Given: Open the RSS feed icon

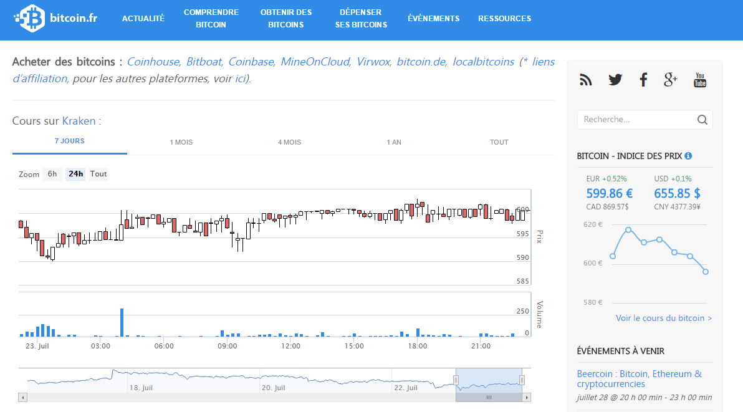Looking at the screenshot, I should click(586, 80).
